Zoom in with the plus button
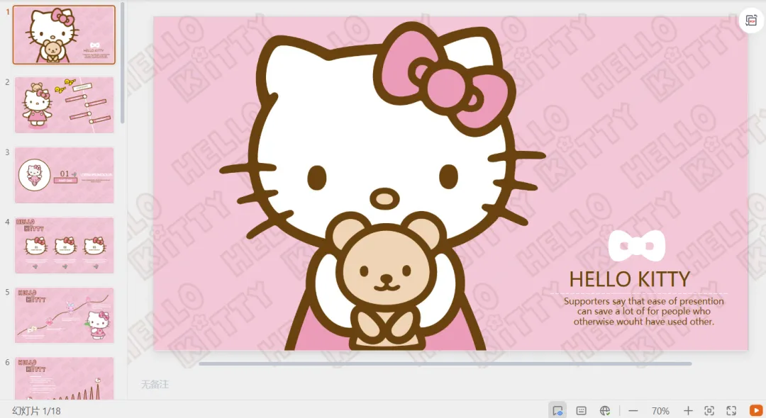This screenshot has width=766, height=418. pyautogui.click(x=688, y=411)
